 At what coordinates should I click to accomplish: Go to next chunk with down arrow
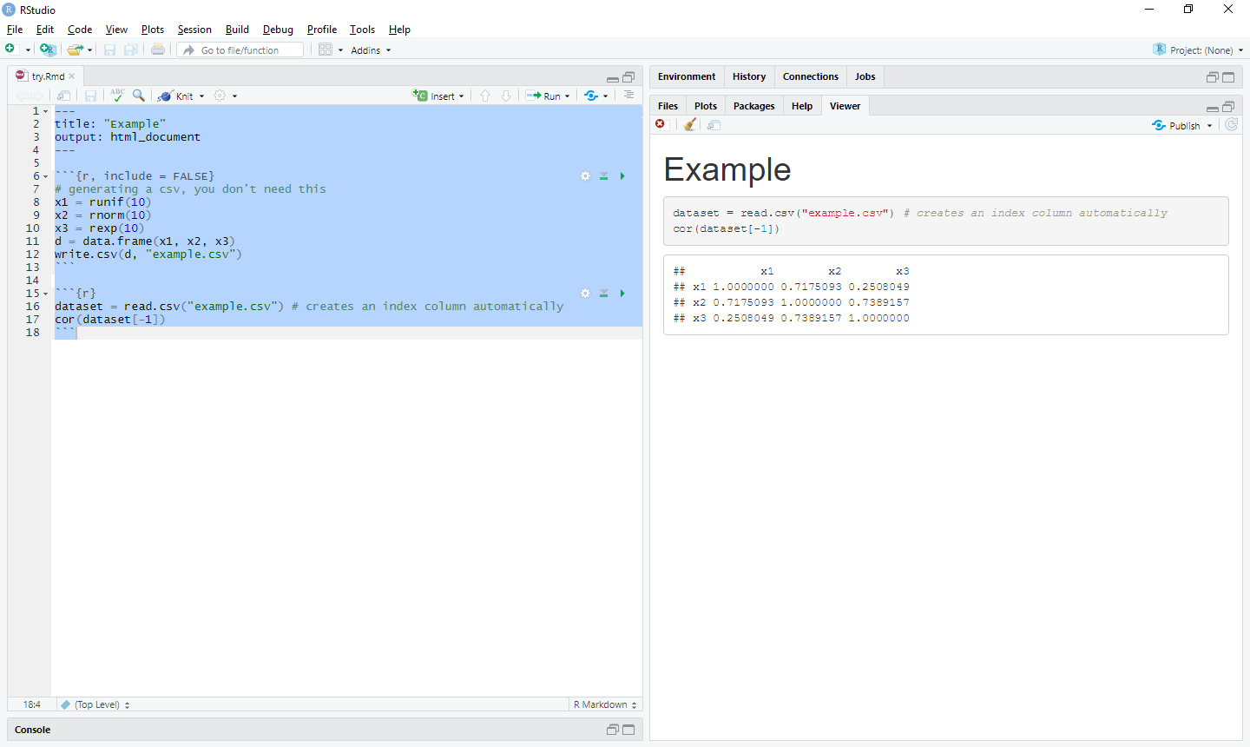pos(506,96)
